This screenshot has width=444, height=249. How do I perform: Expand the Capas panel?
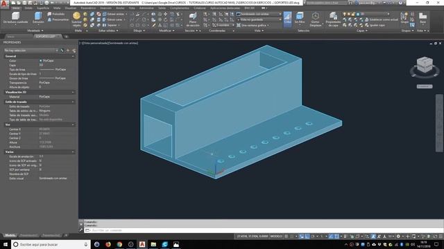tap(361, 30)
